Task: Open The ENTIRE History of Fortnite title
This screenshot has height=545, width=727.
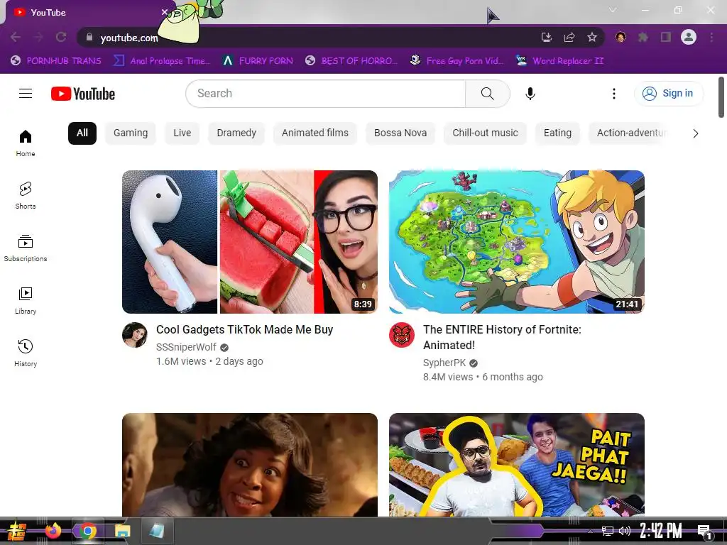Action: (502, 337)
